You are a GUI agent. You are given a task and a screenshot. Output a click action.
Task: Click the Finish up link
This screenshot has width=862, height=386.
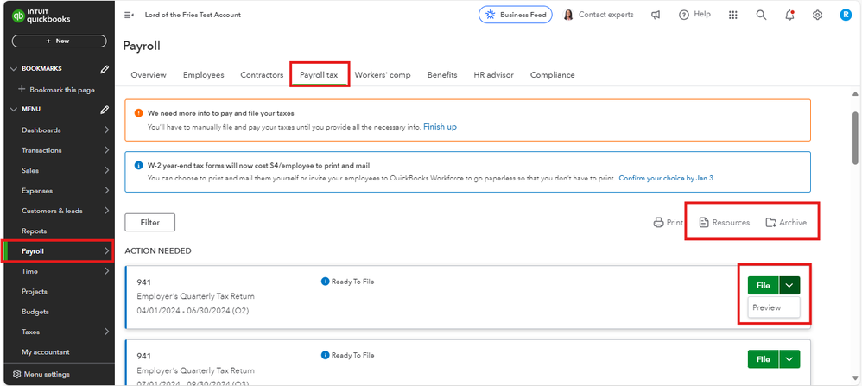tap(440, 126)
